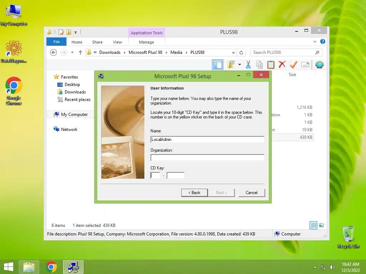Open the File menu tab
This screenshot has height=274, width=366.
(56, 42)
